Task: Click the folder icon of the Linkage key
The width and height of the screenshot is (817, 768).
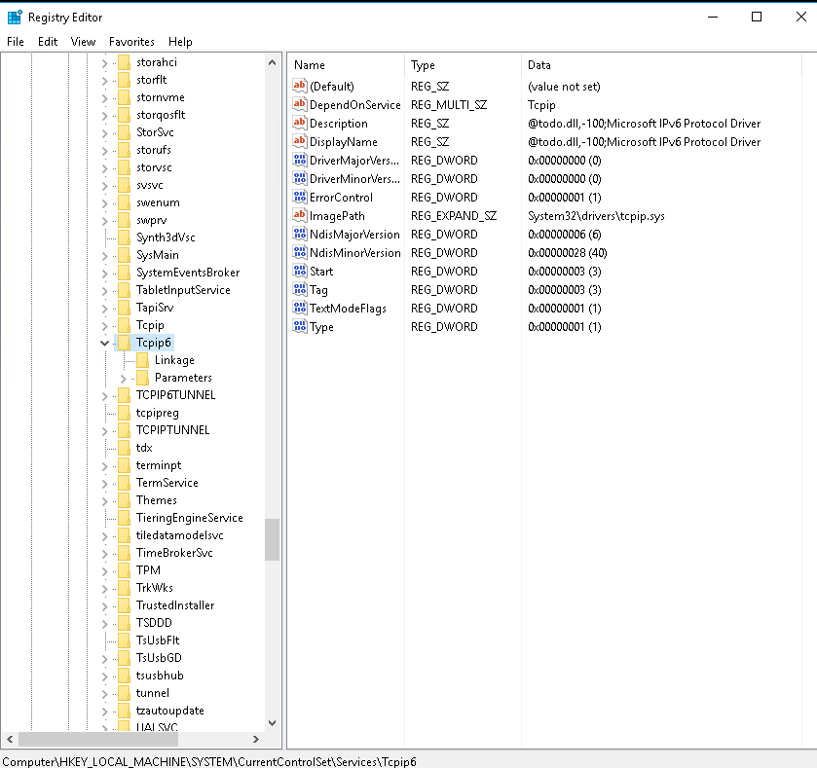Action: tap(142, 360)
